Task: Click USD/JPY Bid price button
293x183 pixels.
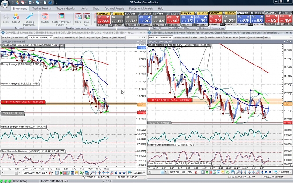Action: pos(215,19)
